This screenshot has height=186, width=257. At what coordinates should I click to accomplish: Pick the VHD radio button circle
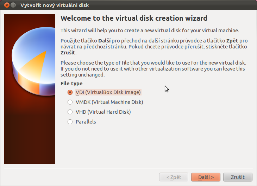pos(70,112)
